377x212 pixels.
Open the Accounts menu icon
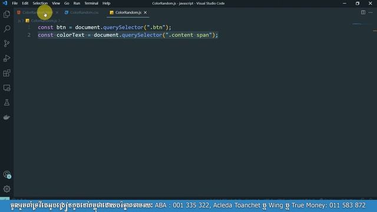click(x=6, y=174)
